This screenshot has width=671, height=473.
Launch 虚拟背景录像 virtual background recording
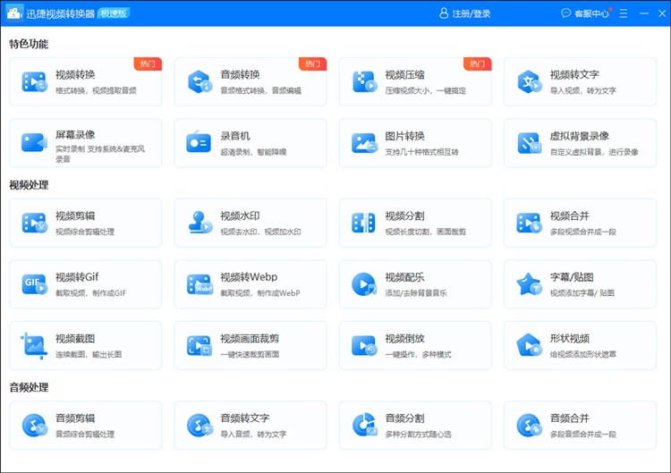(580, 142)
